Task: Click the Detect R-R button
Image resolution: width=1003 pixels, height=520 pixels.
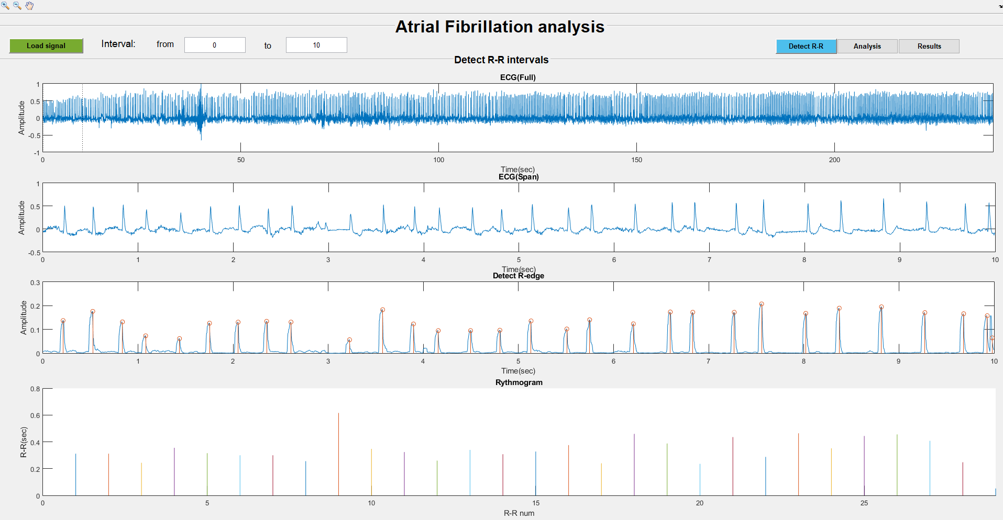Action: click(806, 46)
